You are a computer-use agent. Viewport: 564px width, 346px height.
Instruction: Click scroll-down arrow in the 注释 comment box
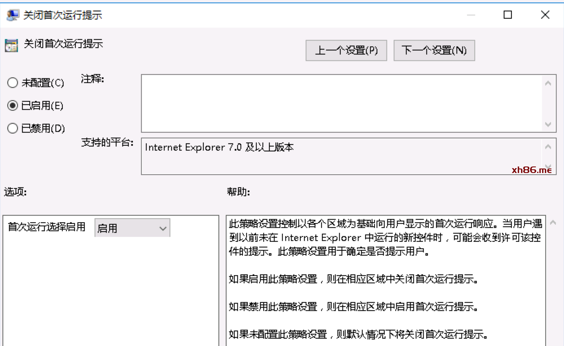tap(548, 124)
